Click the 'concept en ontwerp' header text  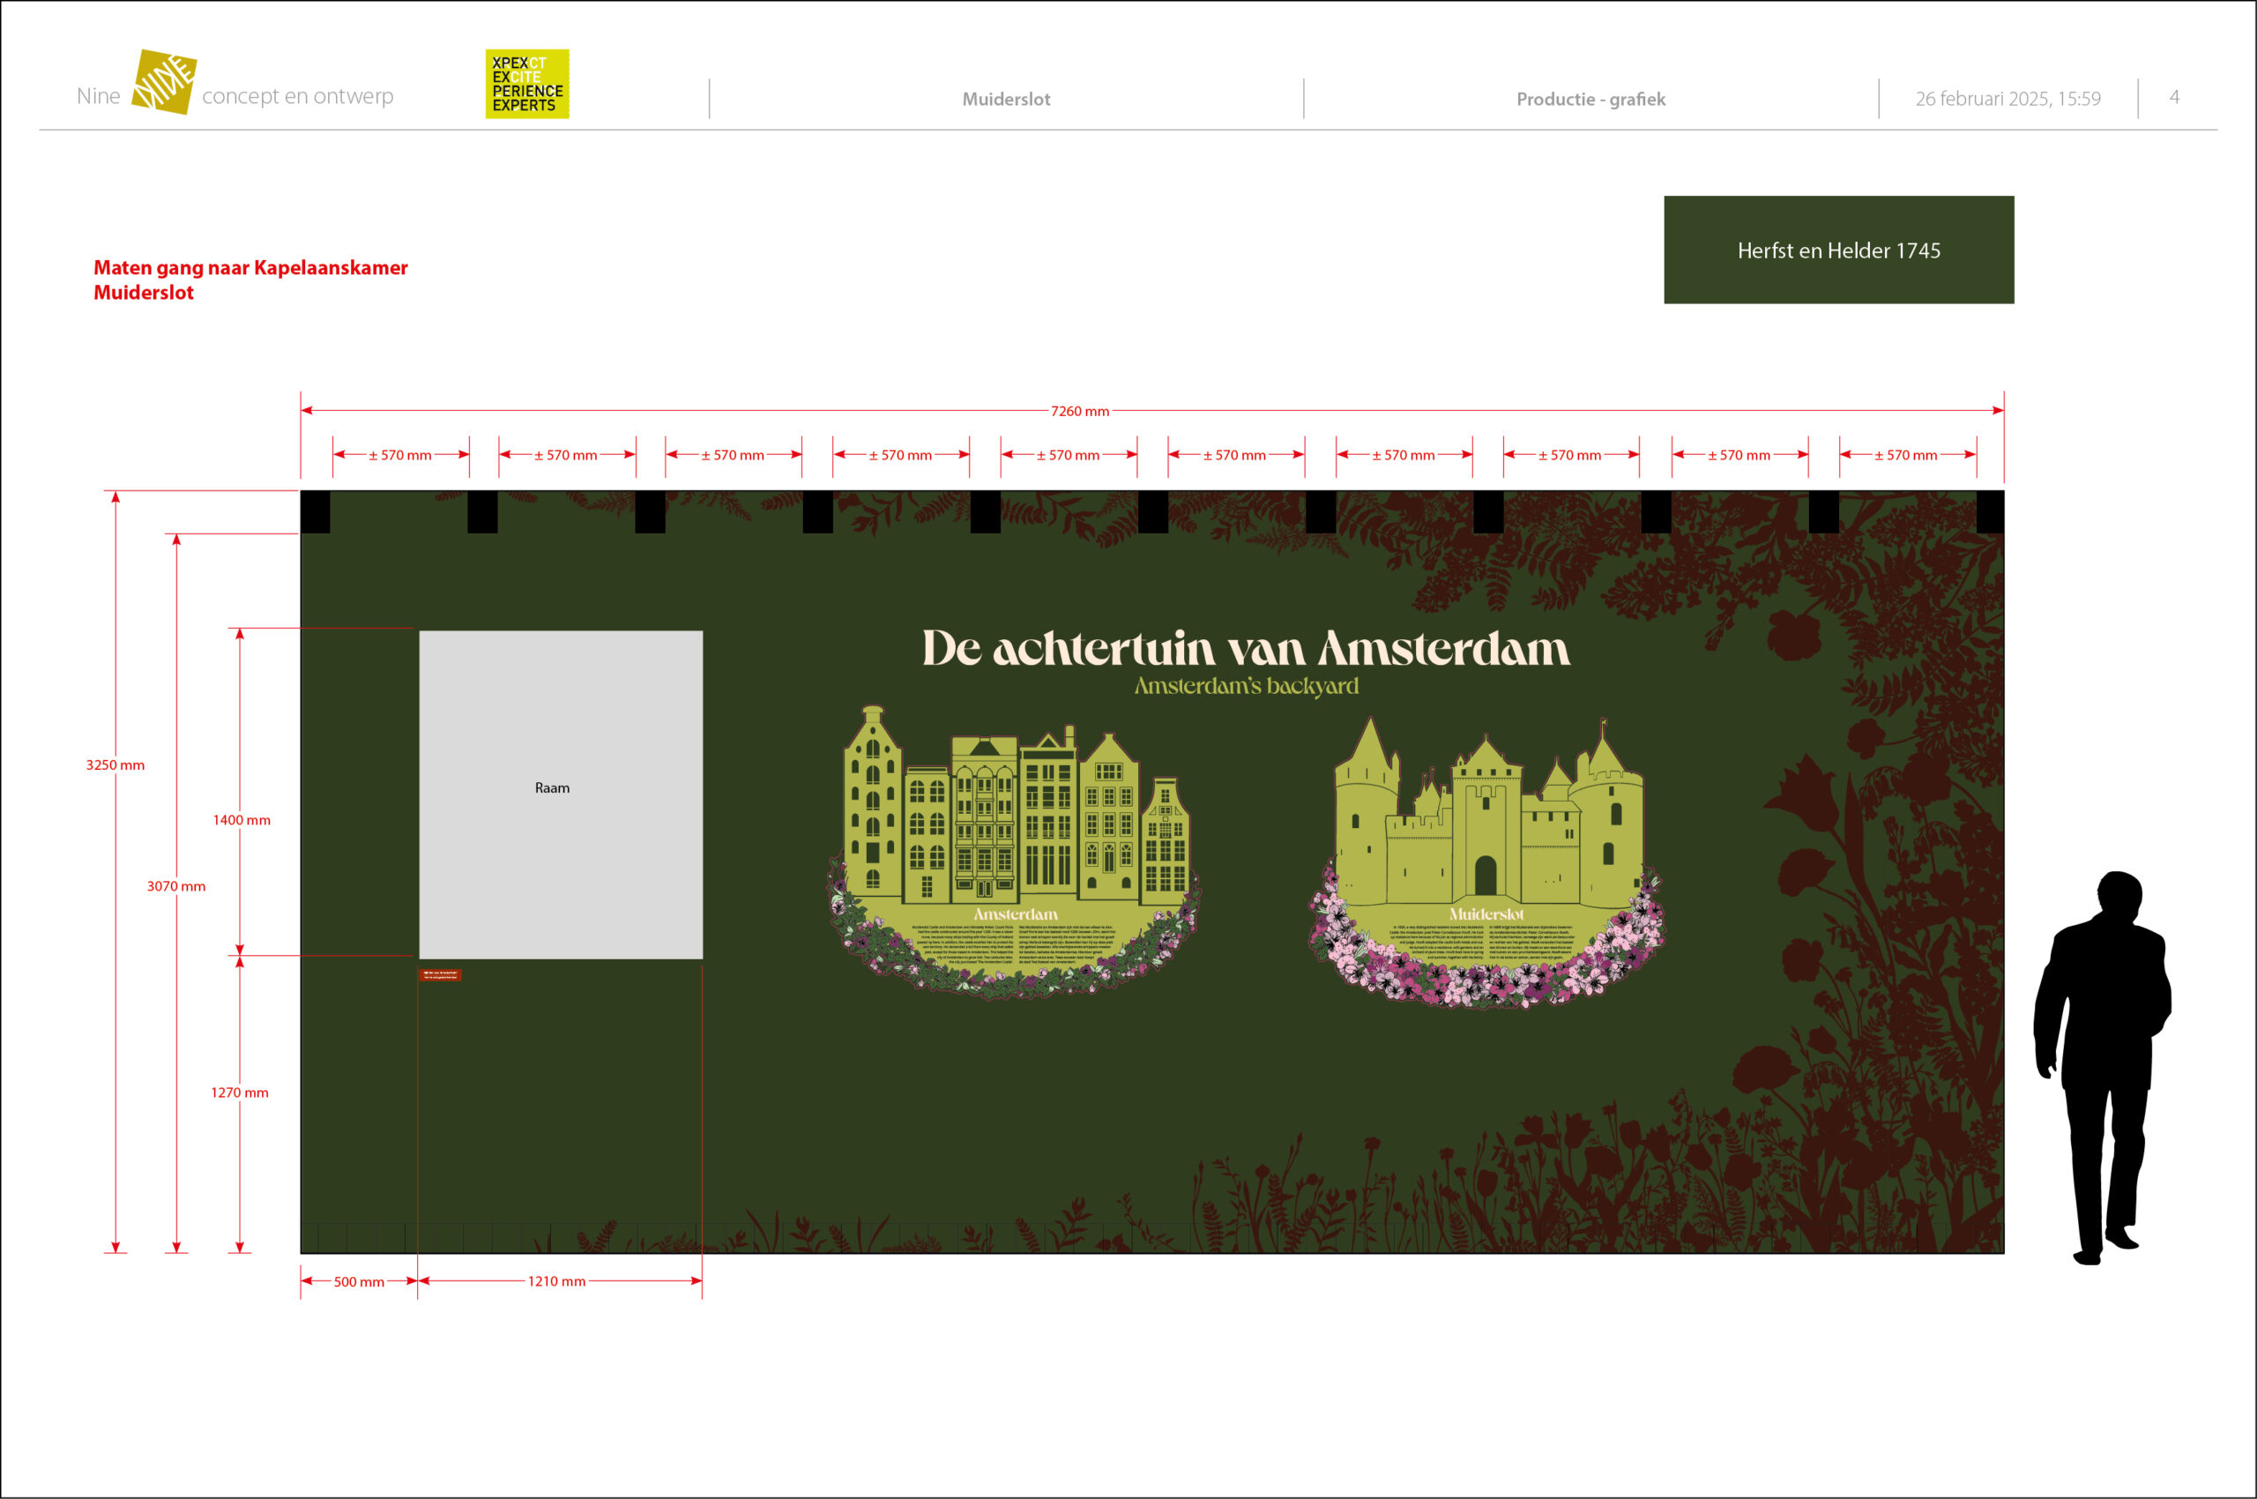pyautogui.click(x=297, y=97)
